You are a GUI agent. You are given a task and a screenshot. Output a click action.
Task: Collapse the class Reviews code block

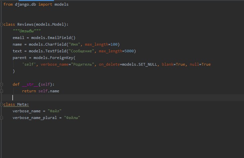(1, 24)
